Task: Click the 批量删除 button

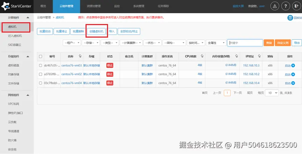Action: pyautogui.click(x=78, y=31)
